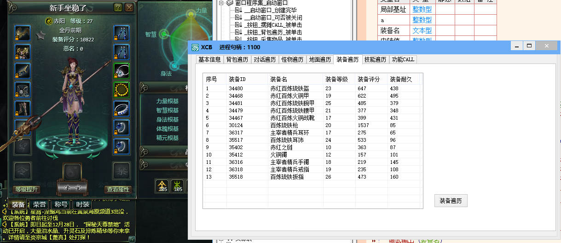Select row 火铜镯
This screenshot has width=561, height=243.
(x=312, y=155)
